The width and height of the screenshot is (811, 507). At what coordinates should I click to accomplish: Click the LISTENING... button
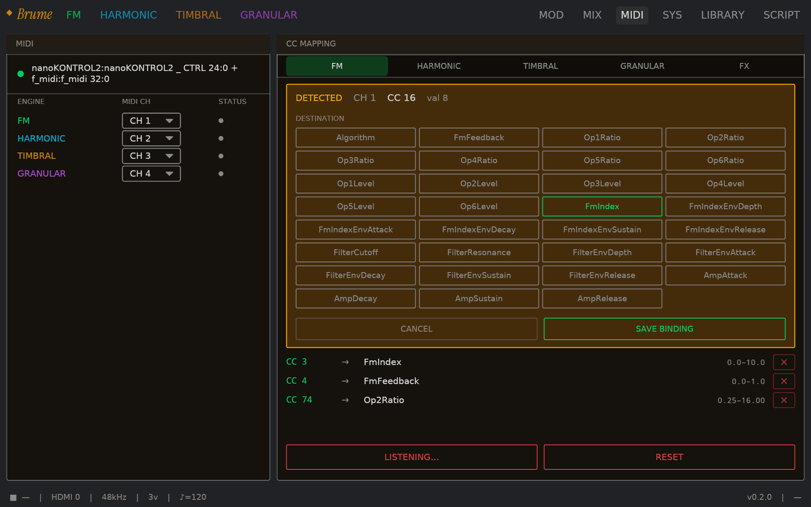click(412, 457)
